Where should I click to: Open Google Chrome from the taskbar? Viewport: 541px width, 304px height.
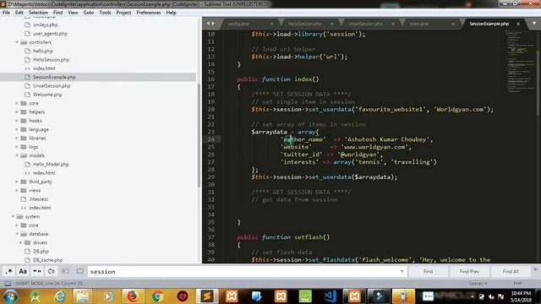tap(157, 296)
